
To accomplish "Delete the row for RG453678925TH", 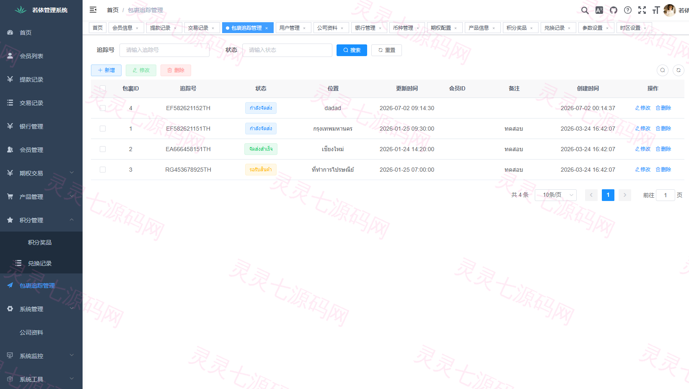I will 663,170.
